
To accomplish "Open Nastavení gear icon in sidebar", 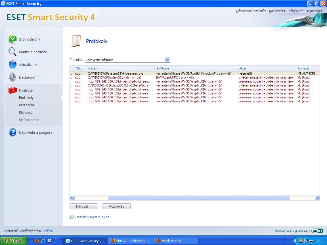I will (12, 77).
